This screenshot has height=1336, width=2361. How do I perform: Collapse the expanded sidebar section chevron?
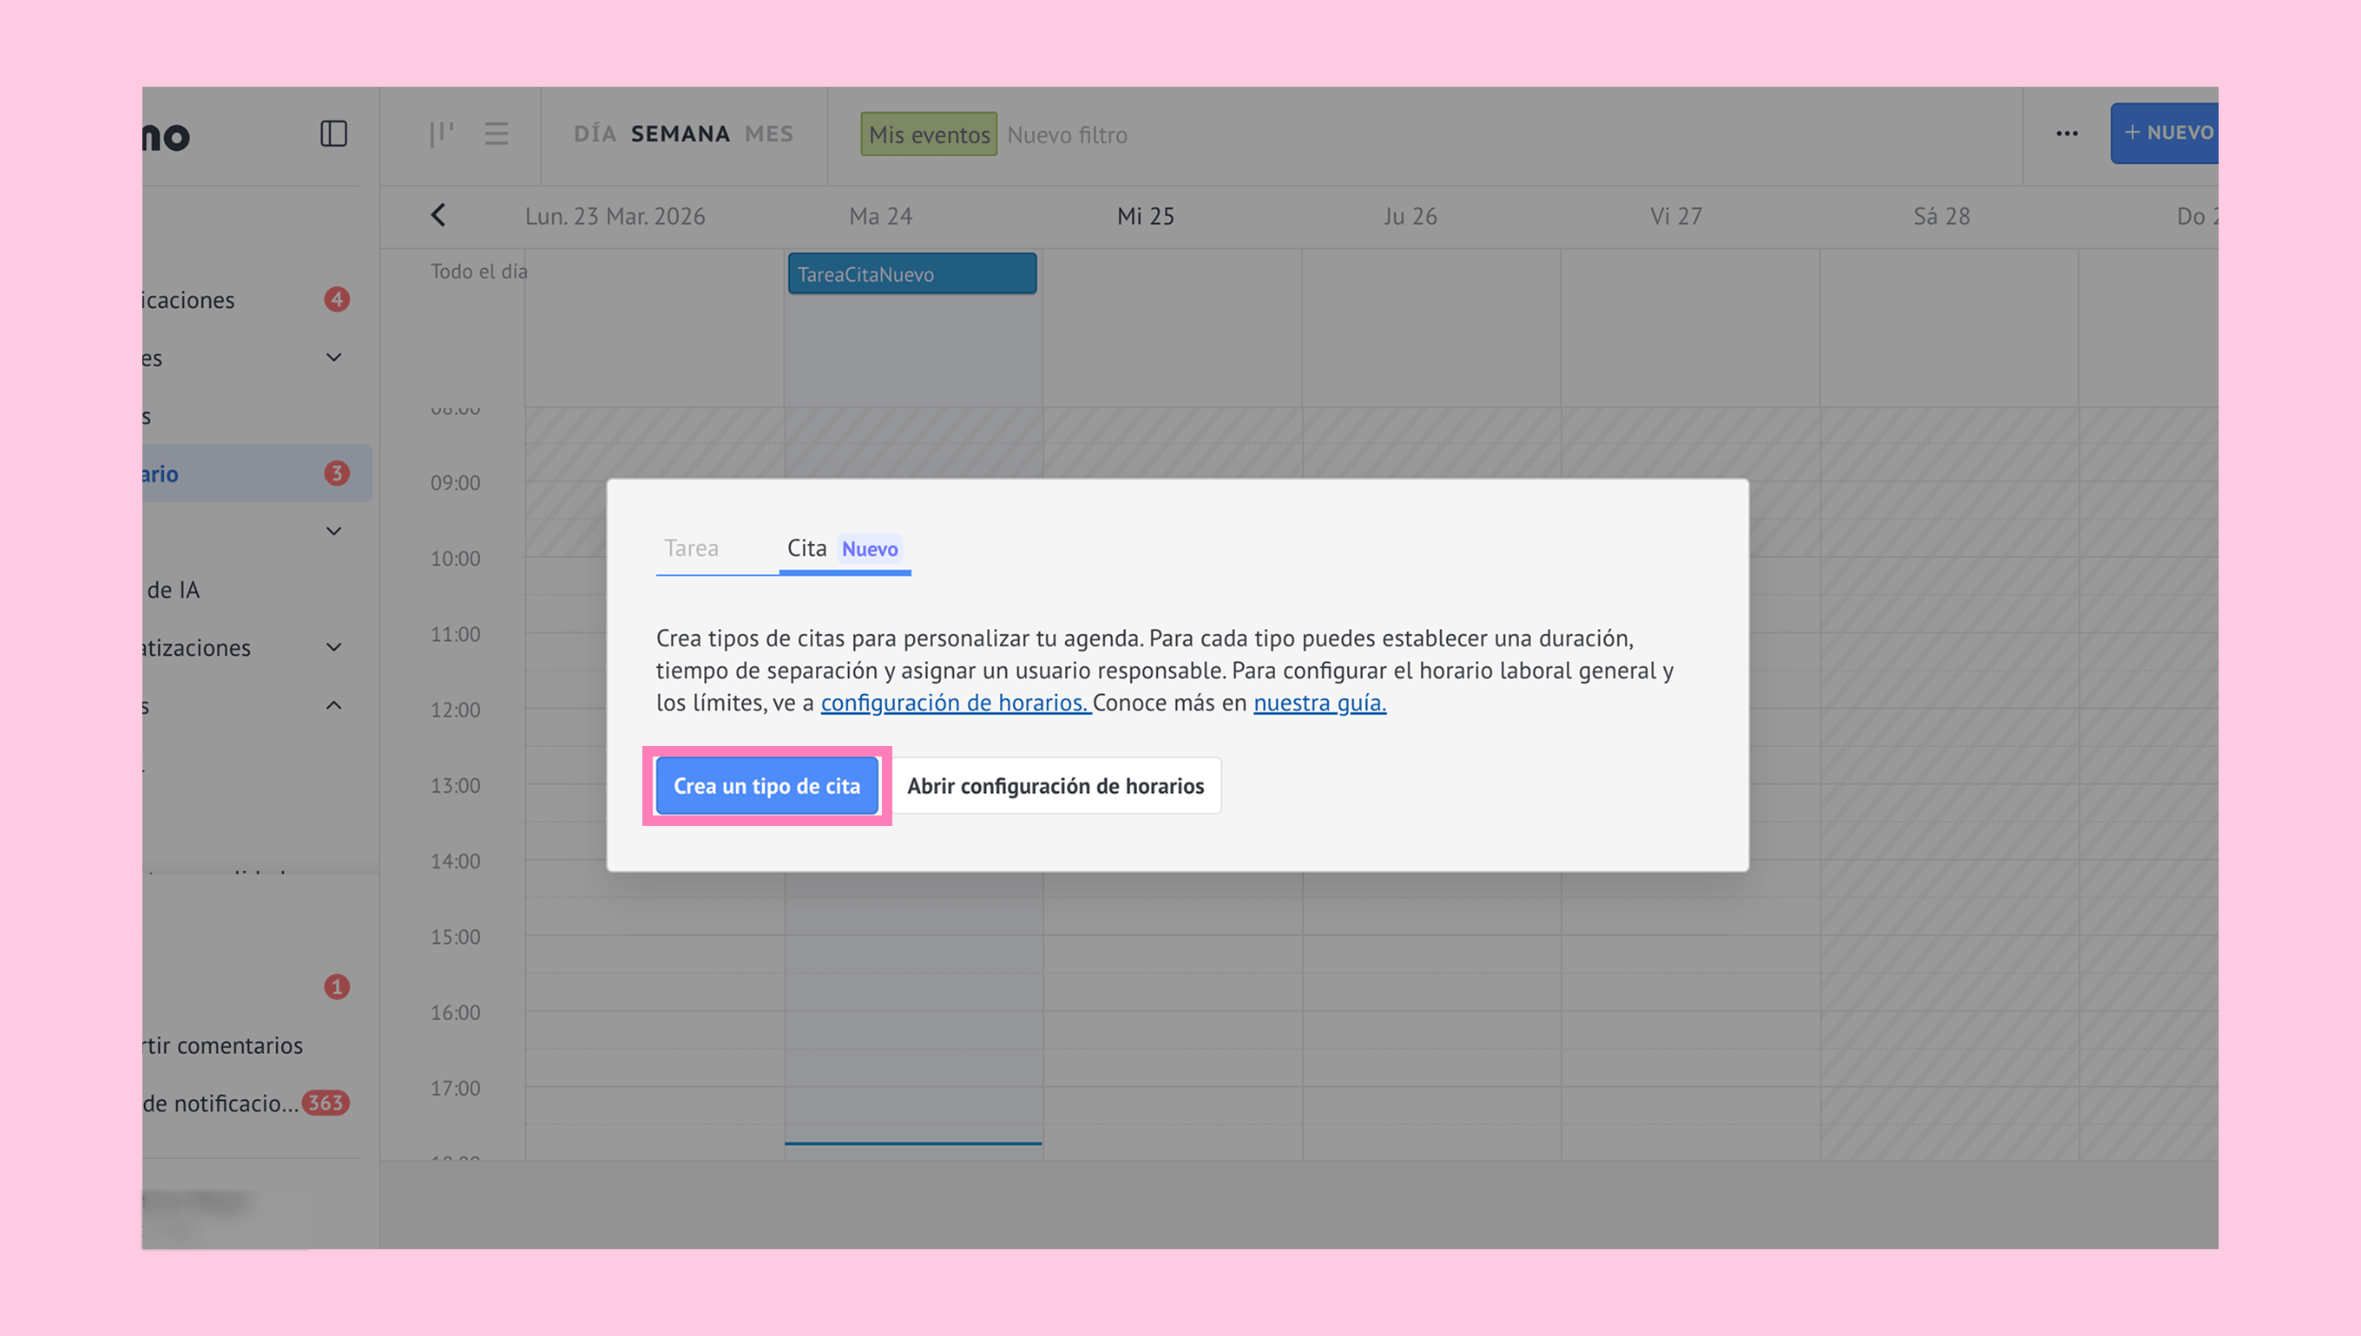coord(334,705)
